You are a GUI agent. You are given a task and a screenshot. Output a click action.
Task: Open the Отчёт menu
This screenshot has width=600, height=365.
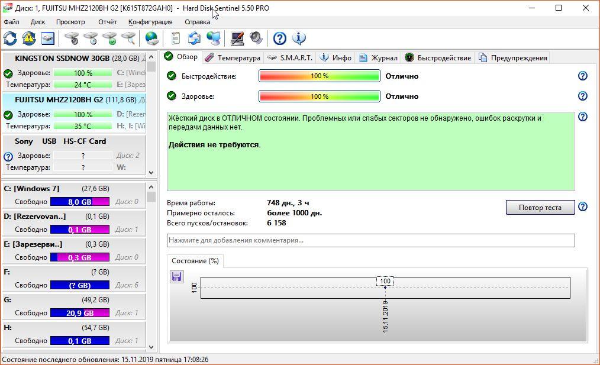[108, 22]
